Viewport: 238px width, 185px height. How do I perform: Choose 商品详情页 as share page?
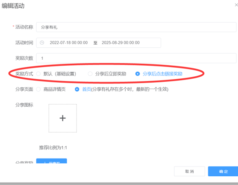coord(38,89)
